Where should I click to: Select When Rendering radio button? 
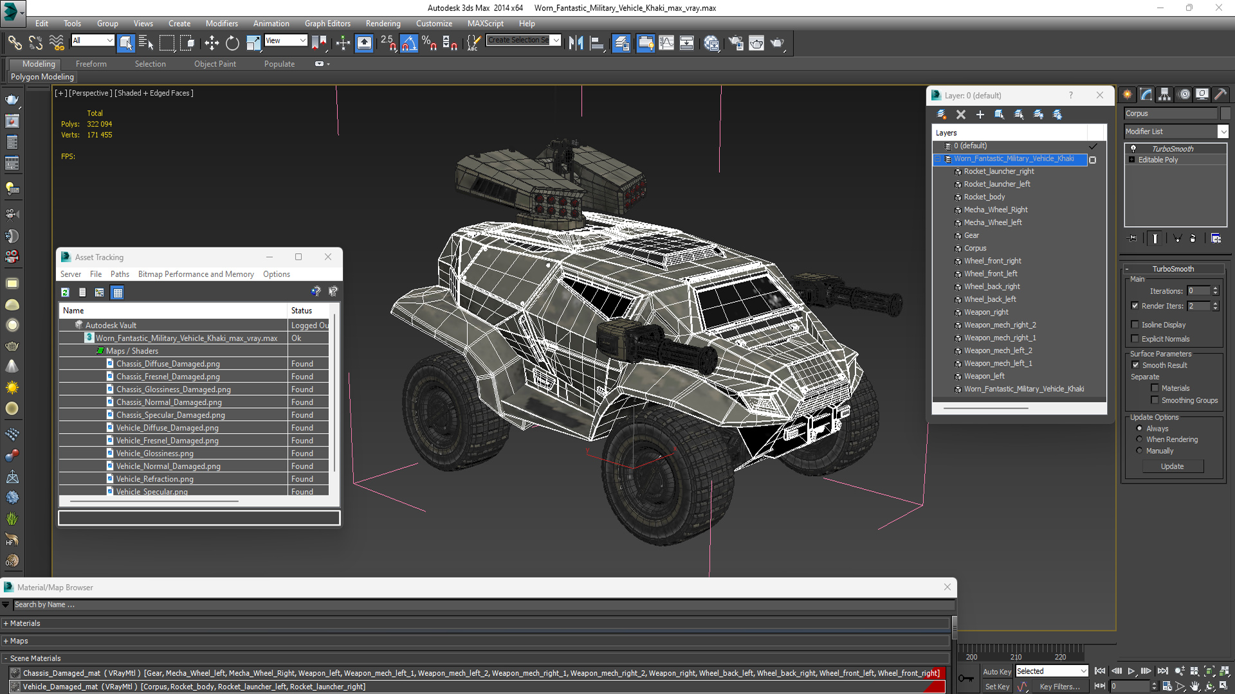point(1139,440)
